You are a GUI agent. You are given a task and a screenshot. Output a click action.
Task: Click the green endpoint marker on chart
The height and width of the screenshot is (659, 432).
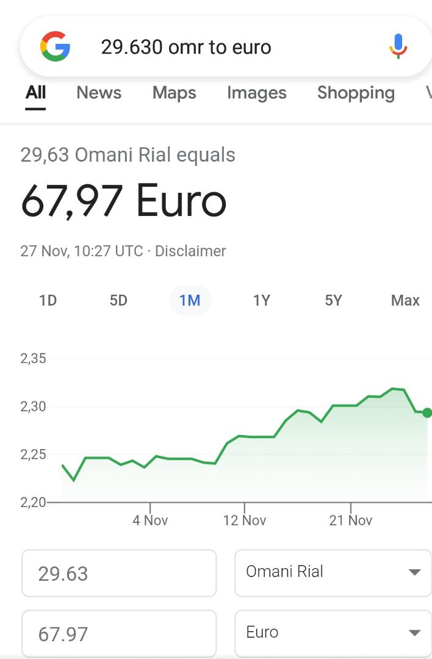(x=427, y=412)
